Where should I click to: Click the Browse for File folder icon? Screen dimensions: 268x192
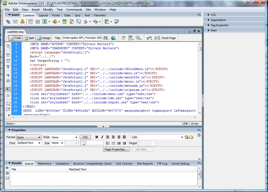tap(191, 137)
